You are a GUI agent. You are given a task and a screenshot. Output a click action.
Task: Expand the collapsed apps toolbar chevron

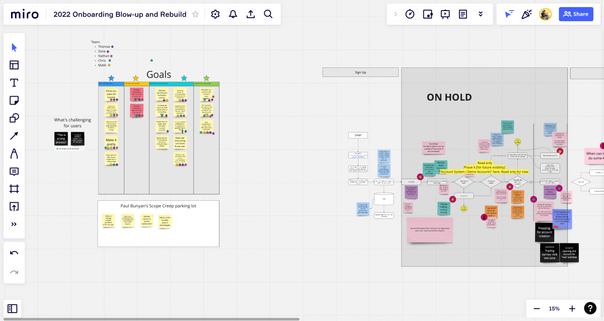pos(395,14)
